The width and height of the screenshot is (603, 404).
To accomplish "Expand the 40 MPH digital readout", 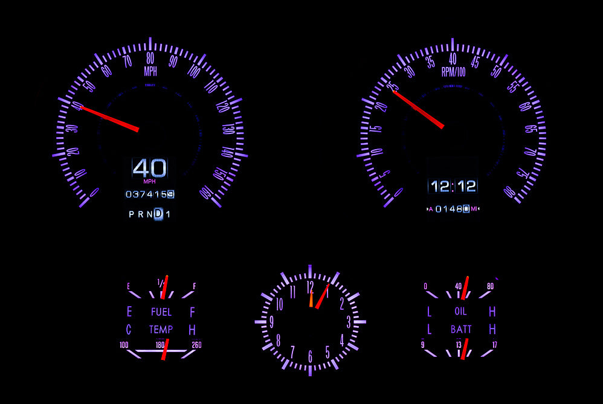I will tap(149, 167).
